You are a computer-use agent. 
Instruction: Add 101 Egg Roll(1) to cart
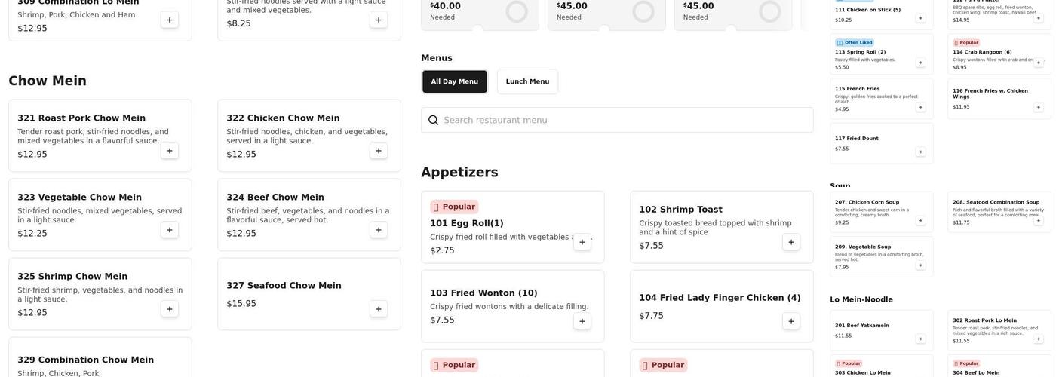pos(582,242)
